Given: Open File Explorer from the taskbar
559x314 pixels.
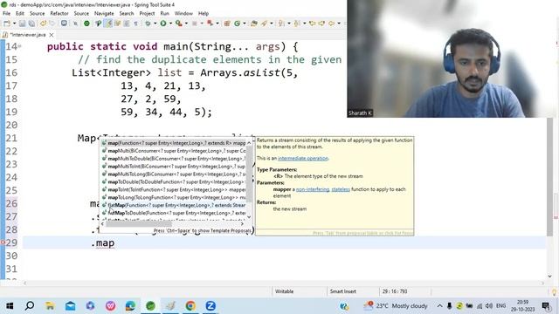Looking at the screenshot, I should (x=50, y=306).
